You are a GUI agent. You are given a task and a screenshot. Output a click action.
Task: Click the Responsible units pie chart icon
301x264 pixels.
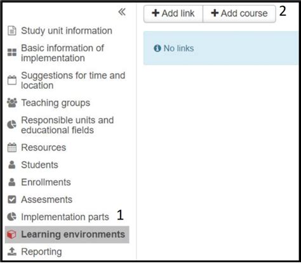(x=12, y=124)
